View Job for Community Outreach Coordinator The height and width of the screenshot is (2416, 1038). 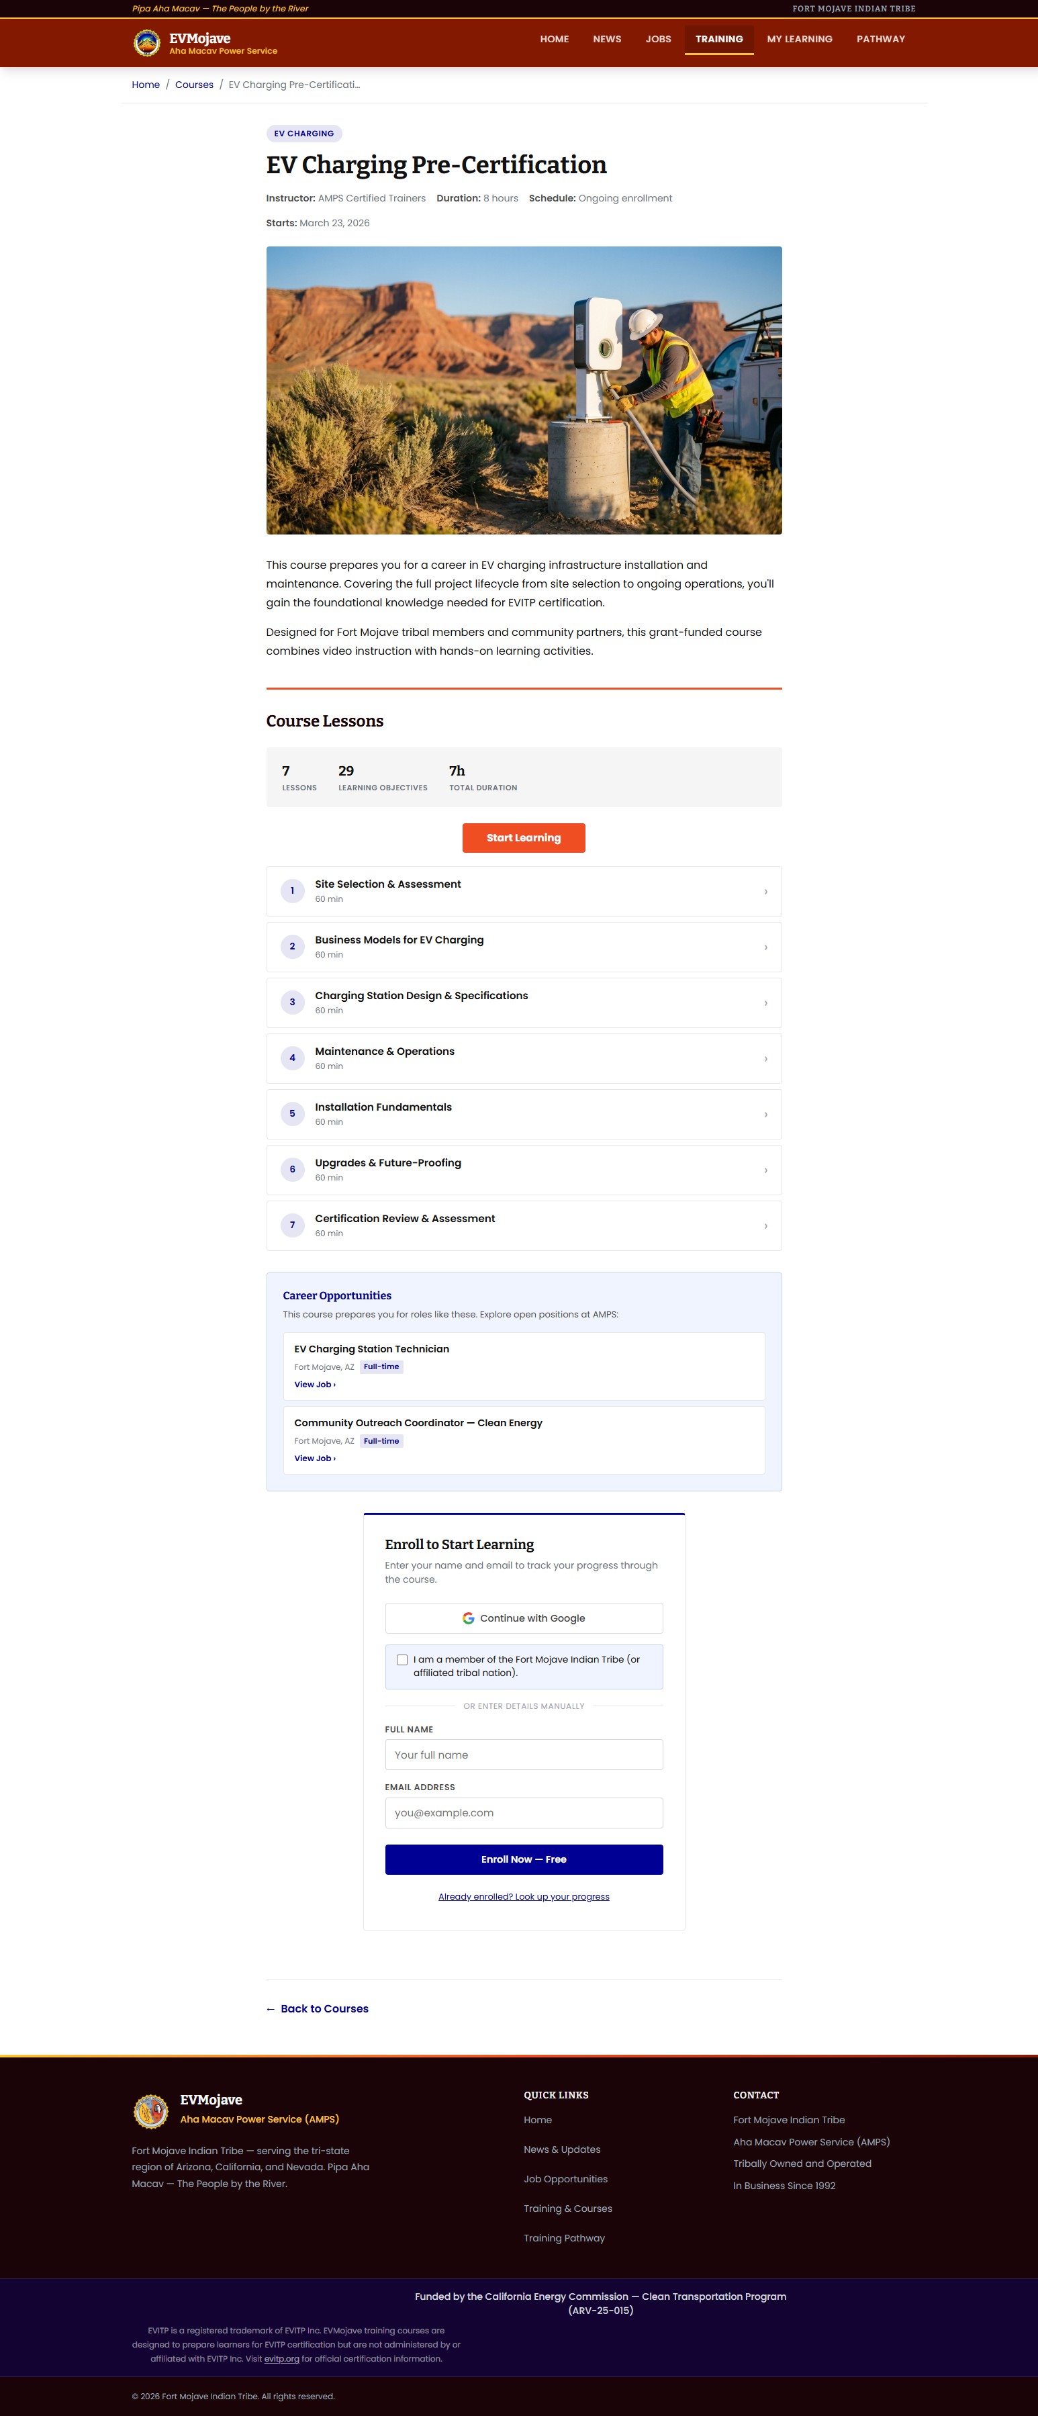(314, 1458)
